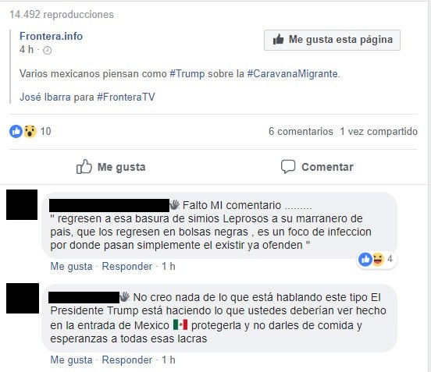The height and width of the screenshot is (372, 431).
Task: Click the speech bubble Comentar icon
Action: click(288, 167)
